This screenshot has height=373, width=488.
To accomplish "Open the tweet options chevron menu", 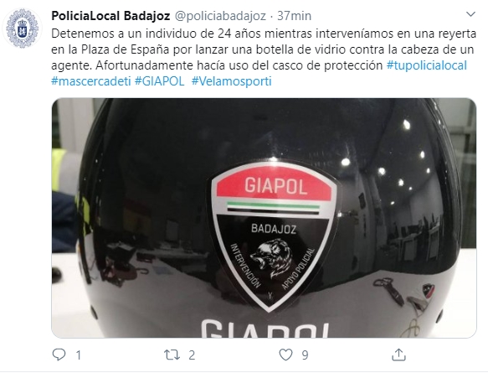I will 470,14.
